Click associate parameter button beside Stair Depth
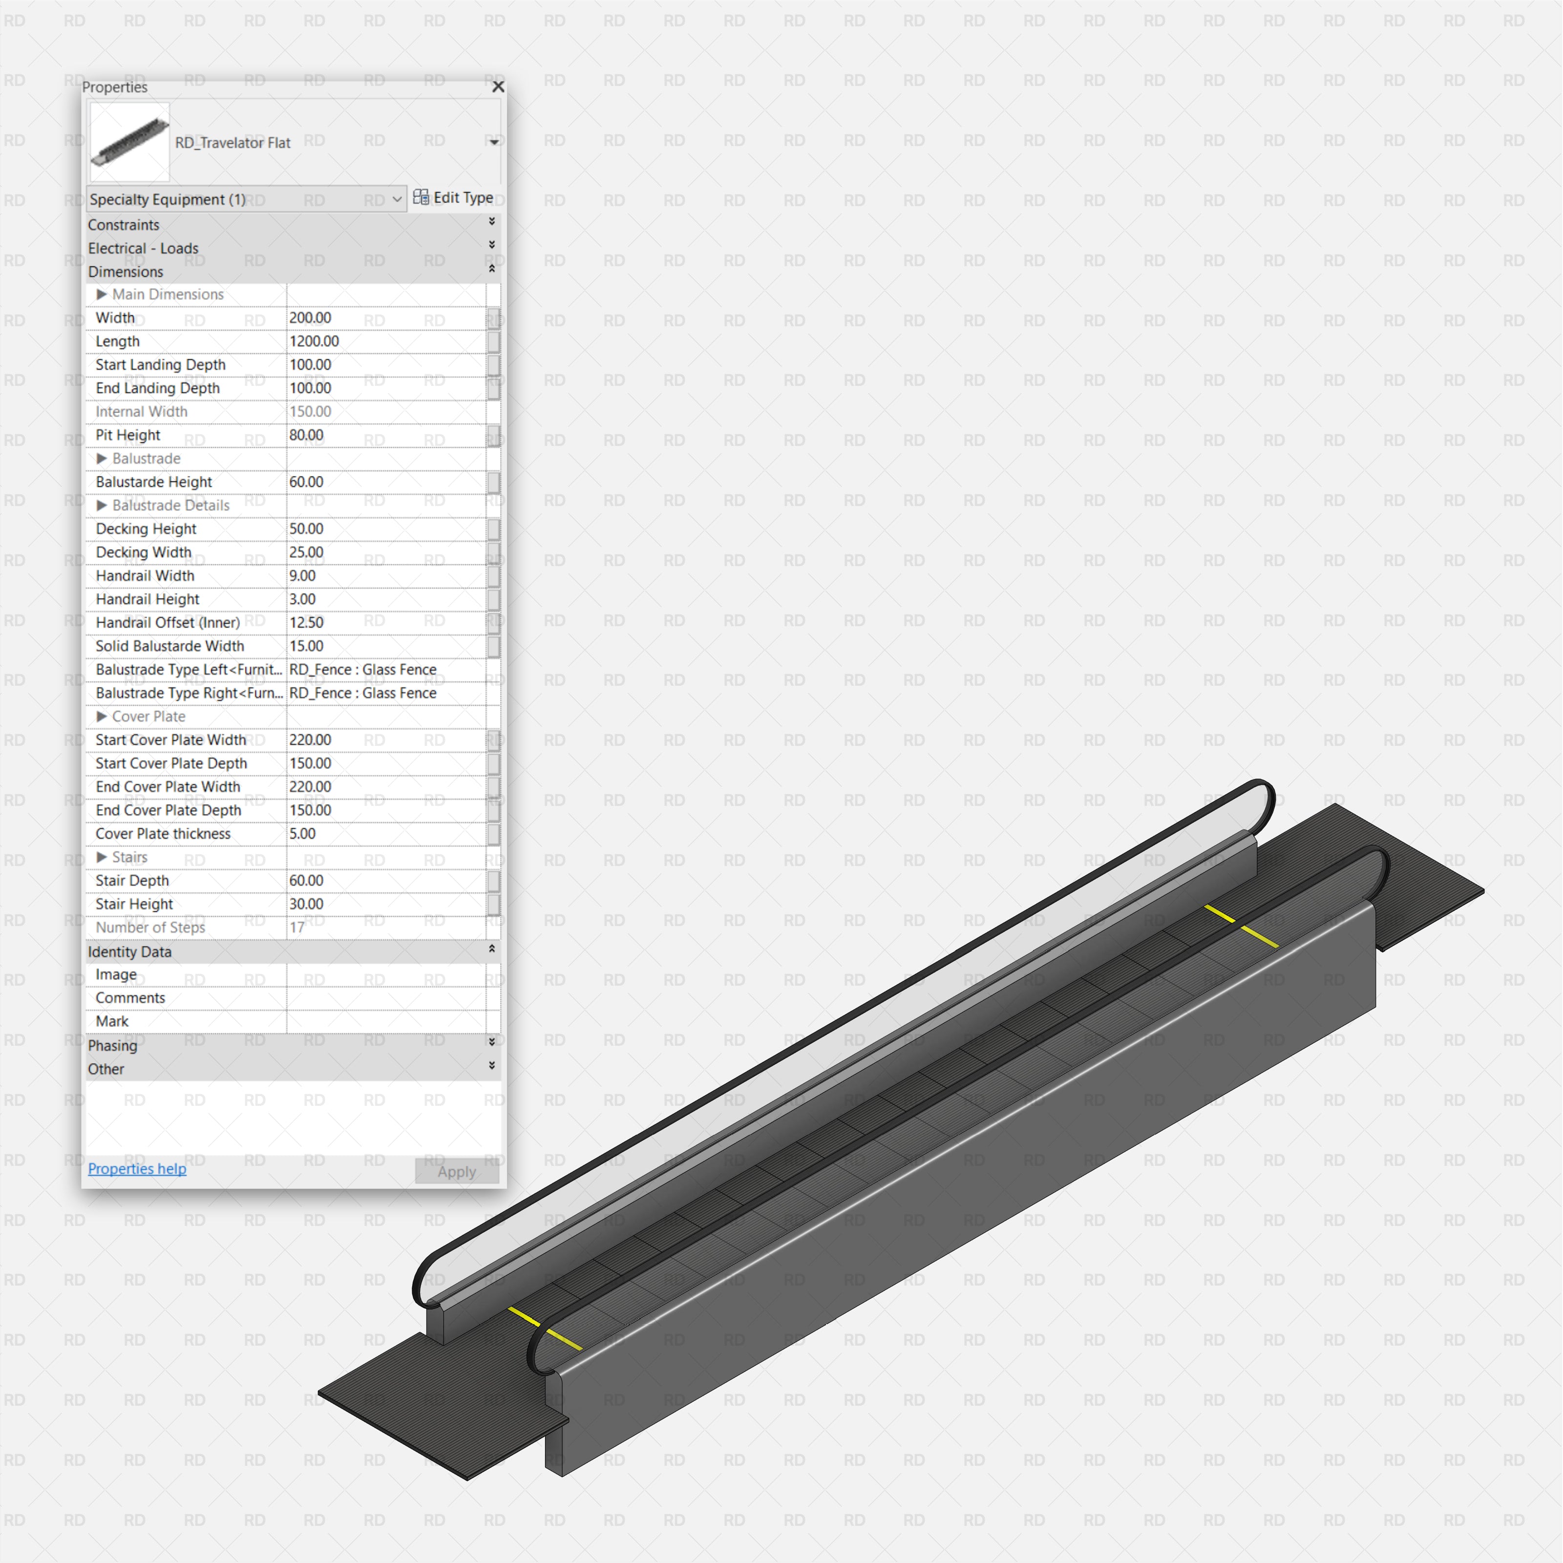The height and width of the screenshot is (1563, 1563). pyautogui.click(x=494, y=880)
